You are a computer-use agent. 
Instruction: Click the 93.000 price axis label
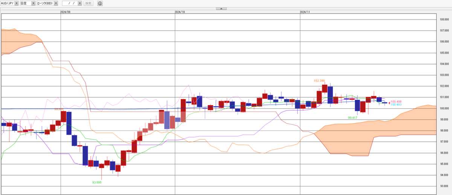point(445,186)
